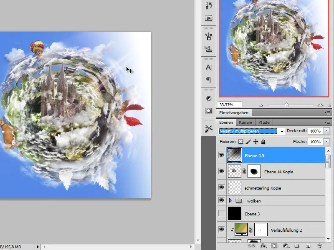Hide the Verlaufsfüllung 2 layer
The height and width of the screenshot is (250, 334).
pos(222,230)
